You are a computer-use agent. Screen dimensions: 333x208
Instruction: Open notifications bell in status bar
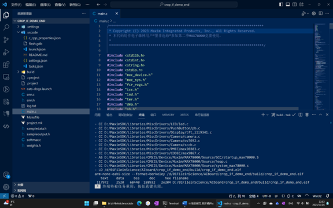pos(327,196)
